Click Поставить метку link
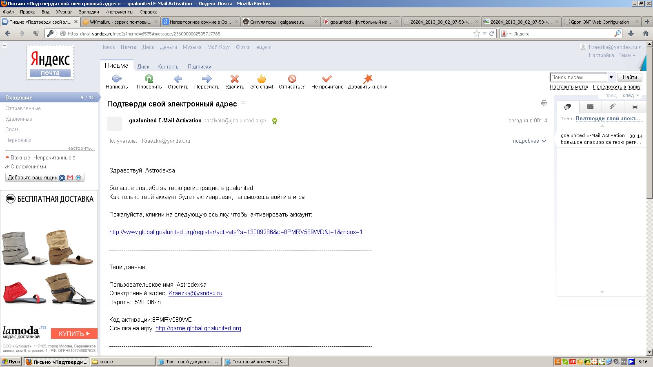The image size is (653, 367). click(x=569, y=87)
